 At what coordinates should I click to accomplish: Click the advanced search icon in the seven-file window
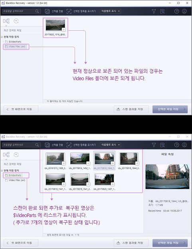162,145
